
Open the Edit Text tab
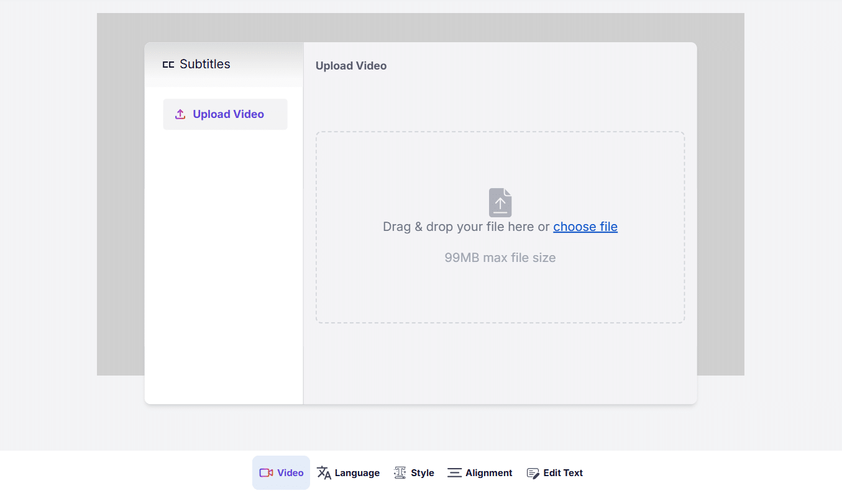(x=562, y=473)
